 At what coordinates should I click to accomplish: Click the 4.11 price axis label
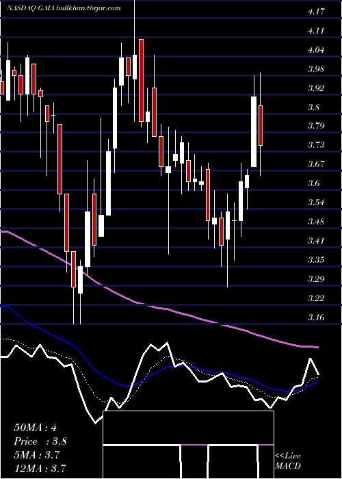point(316,31)
